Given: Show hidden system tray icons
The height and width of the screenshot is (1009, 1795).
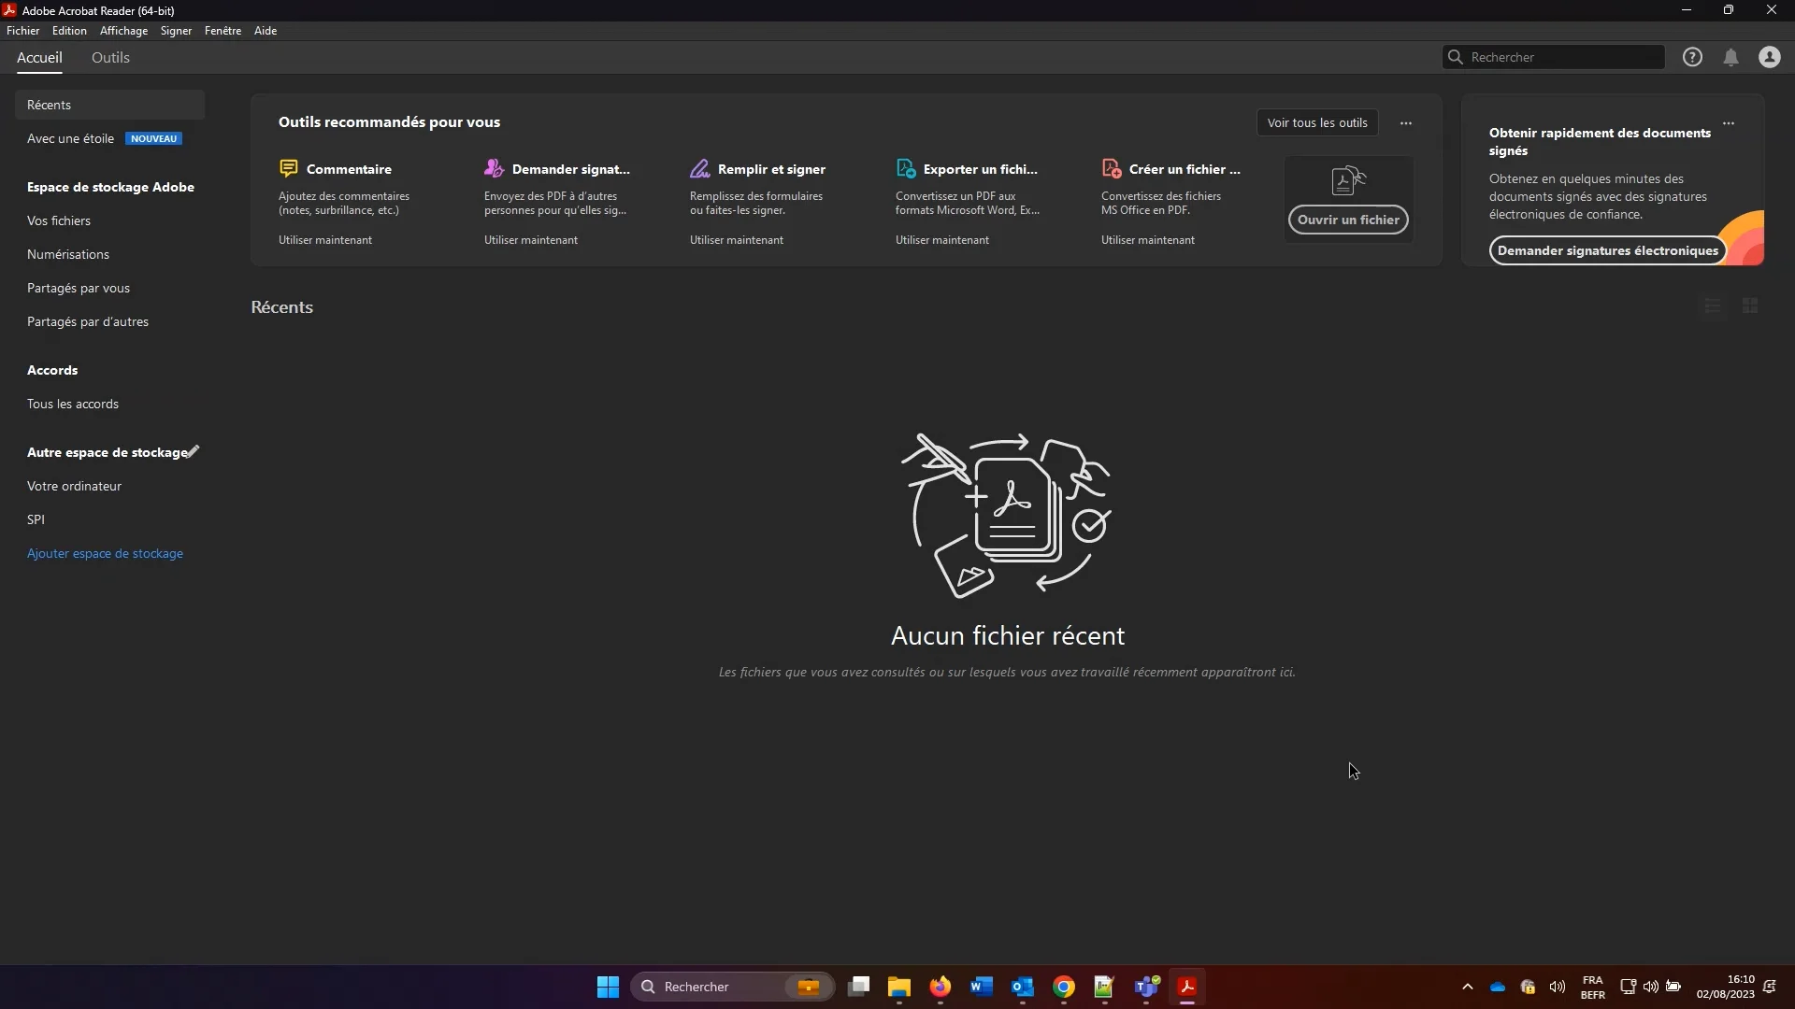Looking at the screenshot, I should tap(1467, 987).
